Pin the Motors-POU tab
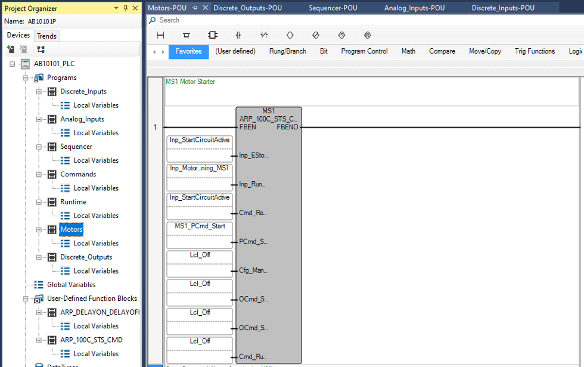584x367 pixels. 195,8
